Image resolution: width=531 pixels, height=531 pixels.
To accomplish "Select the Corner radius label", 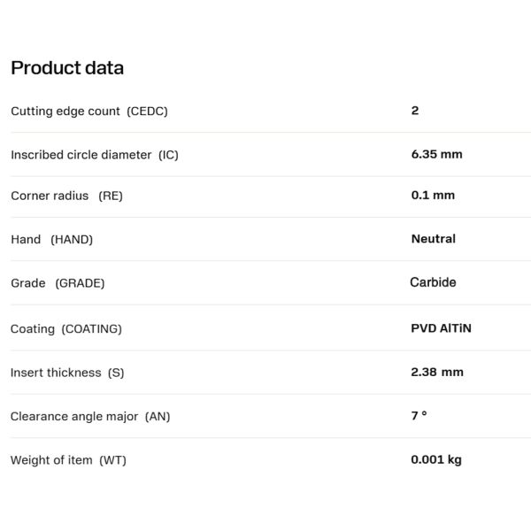I will click(x=50, y=196).
